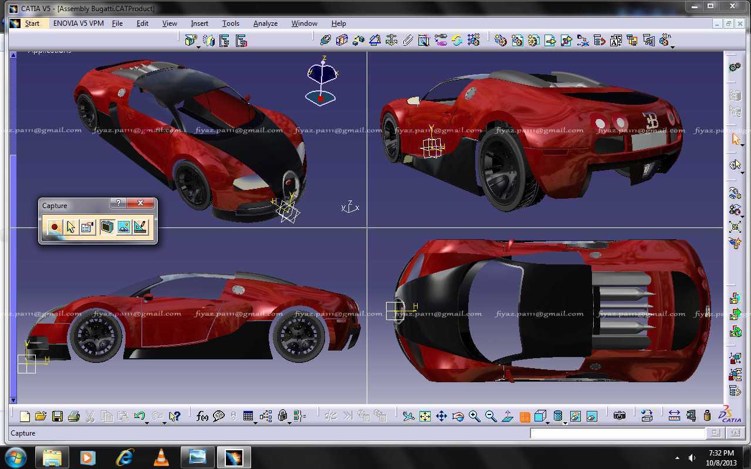Click the Contact Constraint icon
751x469 pixels.
pos(342,40)
